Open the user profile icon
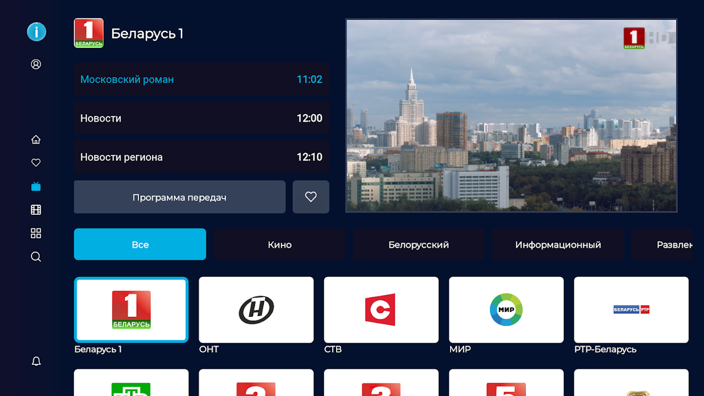Viewport: 704px width, 396px height. pyautogui.click(x=36, y=64)
